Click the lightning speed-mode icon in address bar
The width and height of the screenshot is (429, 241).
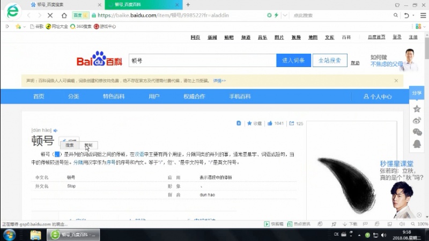[x=276, y=16]
